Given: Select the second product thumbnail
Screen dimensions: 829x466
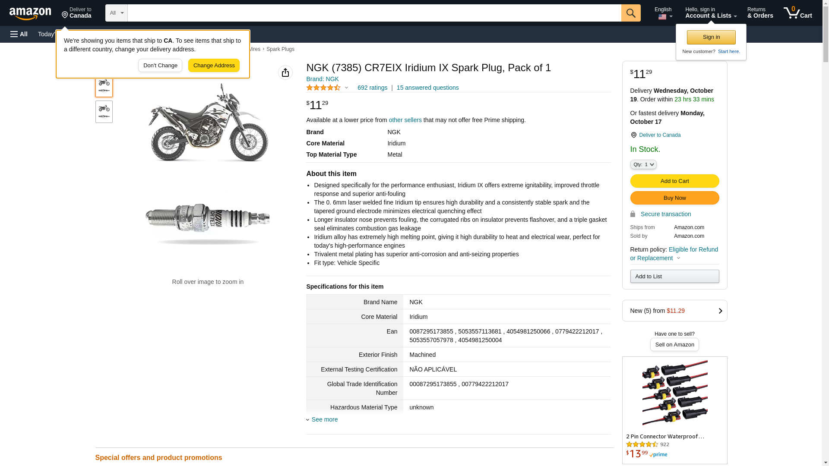Looking at the screenshot, I should click(104, 112).
